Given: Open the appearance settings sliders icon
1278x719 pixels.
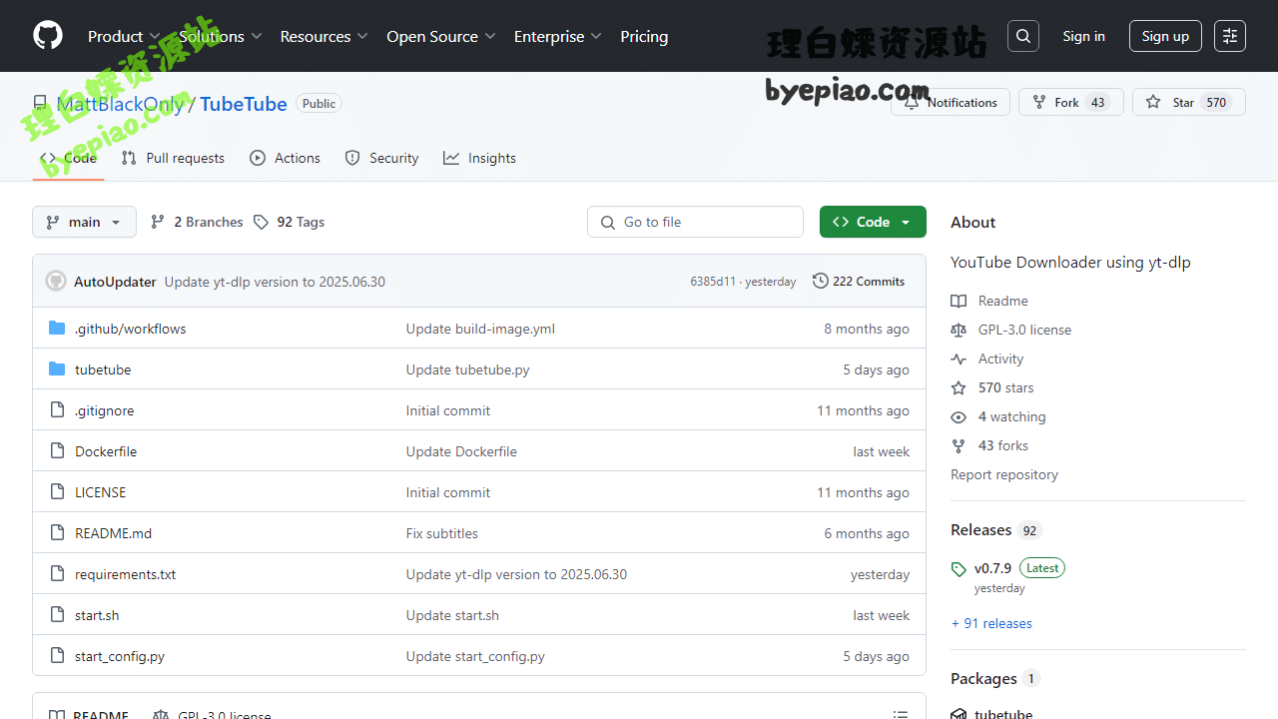Looking at the screenshot, I should (x=1230, y=36).
